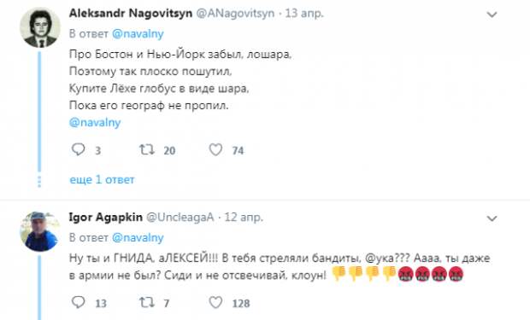Open @navalny mention at the end of Aleksandr's tweet

[95, 122]
